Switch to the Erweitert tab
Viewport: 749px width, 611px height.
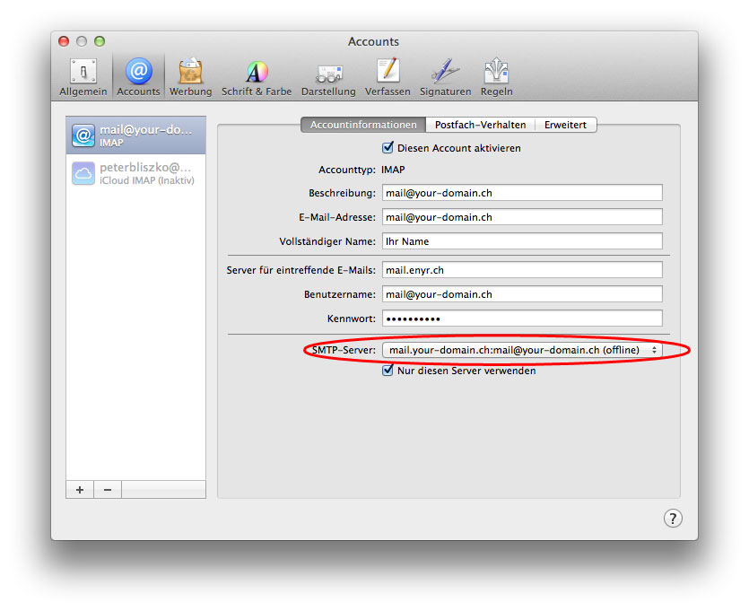coord(565,126)
